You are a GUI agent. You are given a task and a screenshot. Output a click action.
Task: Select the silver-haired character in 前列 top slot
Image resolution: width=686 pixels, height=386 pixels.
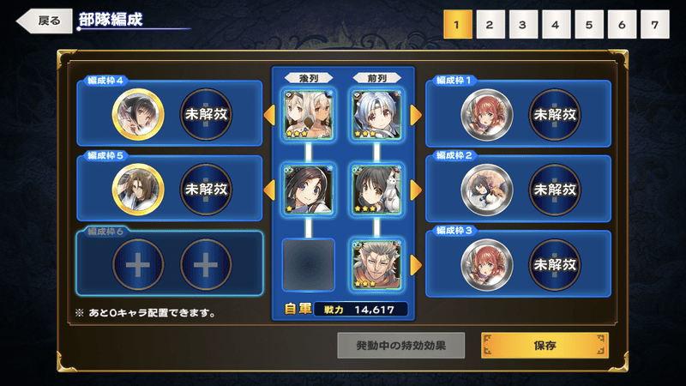[x=376, y=115]
